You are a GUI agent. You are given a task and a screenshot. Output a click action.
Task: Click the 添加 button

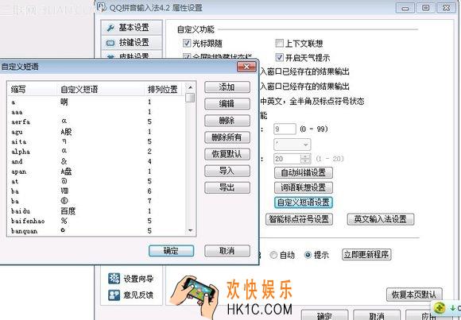click(x=227, y=87)
